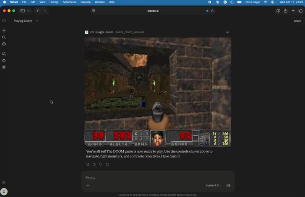Start a new chat with the plus icon
The width and height of the screenshot is (305, 197).
(4, 30)
